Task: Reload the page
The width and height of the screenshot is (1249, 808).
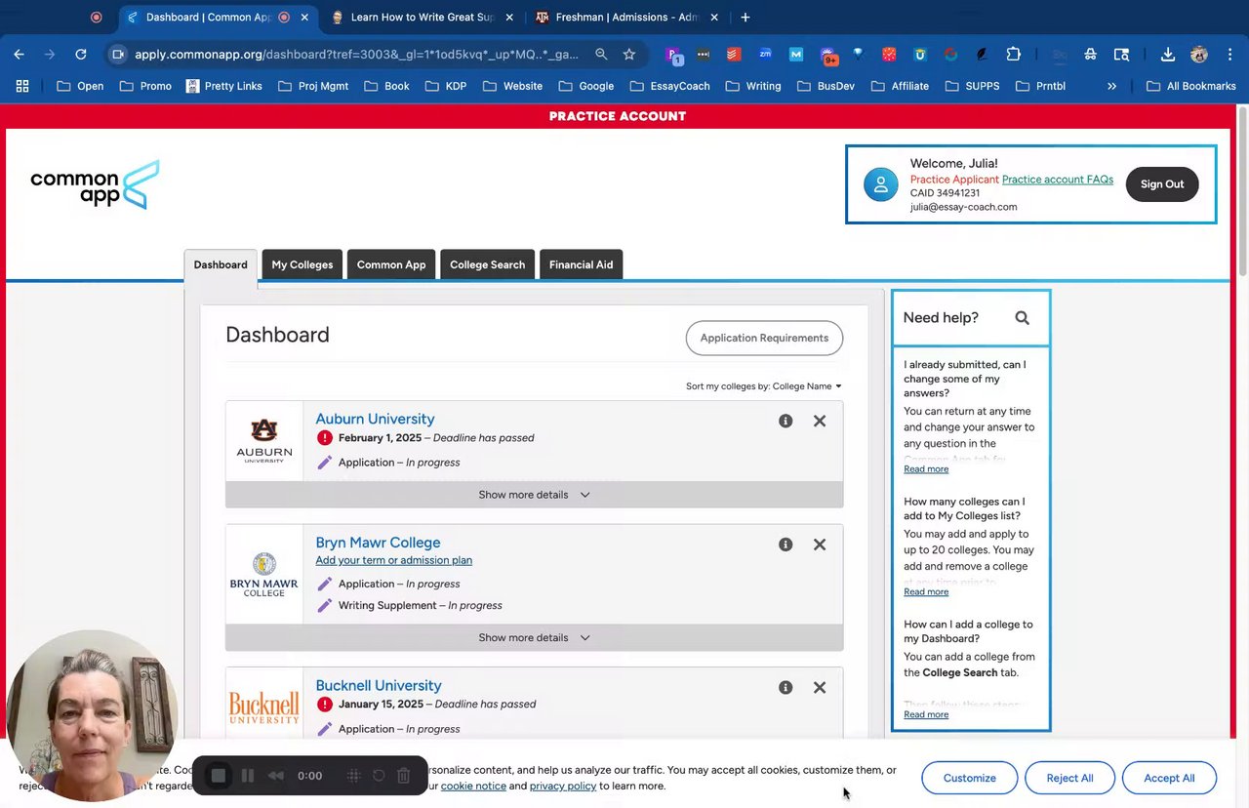Action: pyautogui.click(x=81, y=55)
